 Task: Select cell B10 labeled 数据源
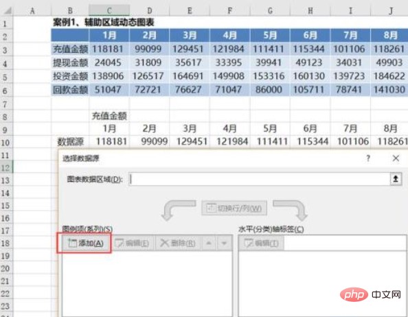click(x=70, y=141)
